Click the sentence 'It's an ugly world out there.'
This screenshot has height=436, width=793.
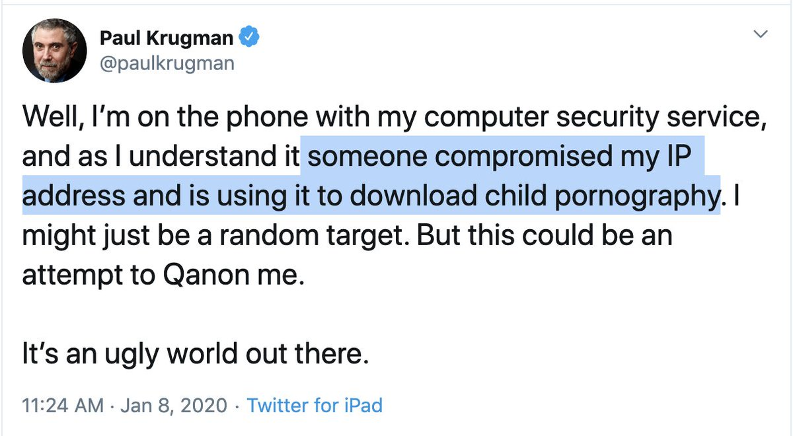point(194,355)
